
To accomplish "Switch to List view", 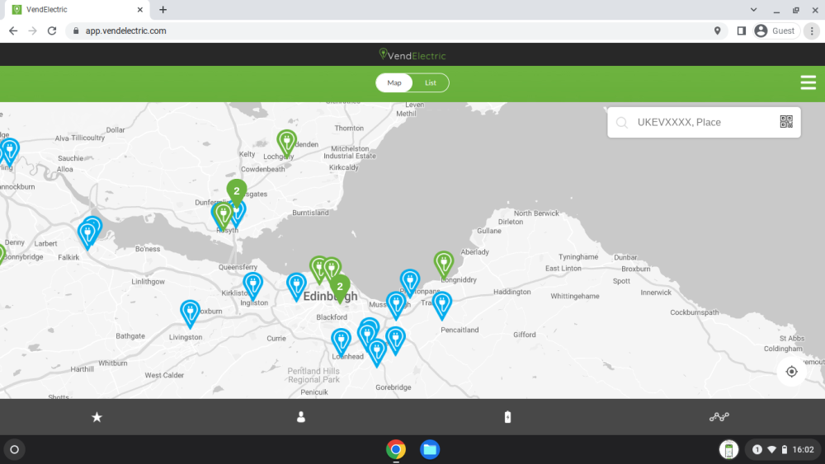I will click(x=431, y=82).
